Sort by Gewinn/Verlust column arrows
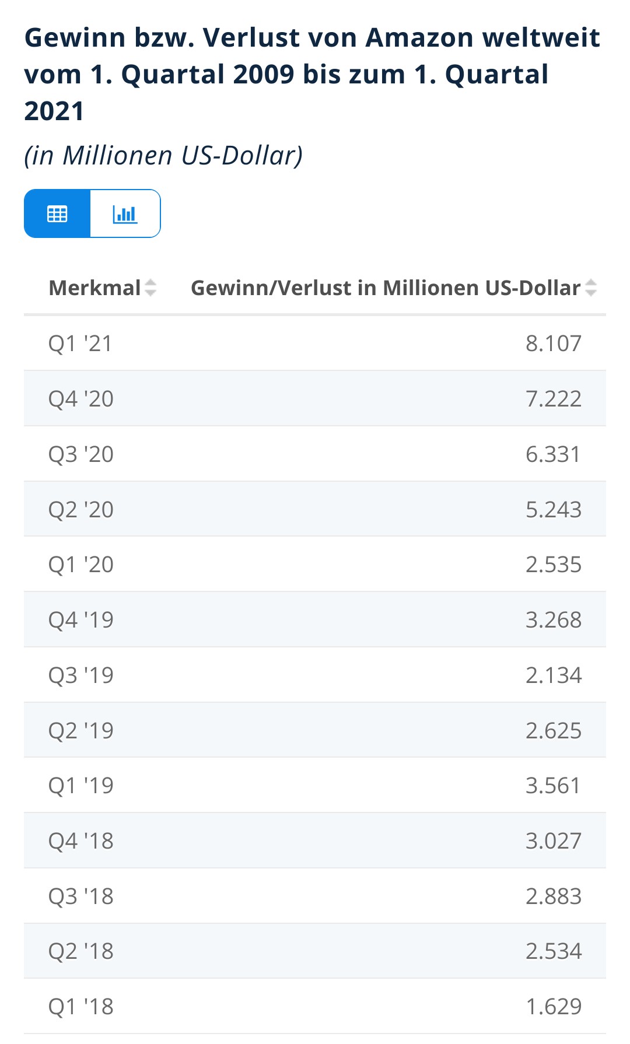The width and height of the screenshot is (630, 1044). click(591, 288)
